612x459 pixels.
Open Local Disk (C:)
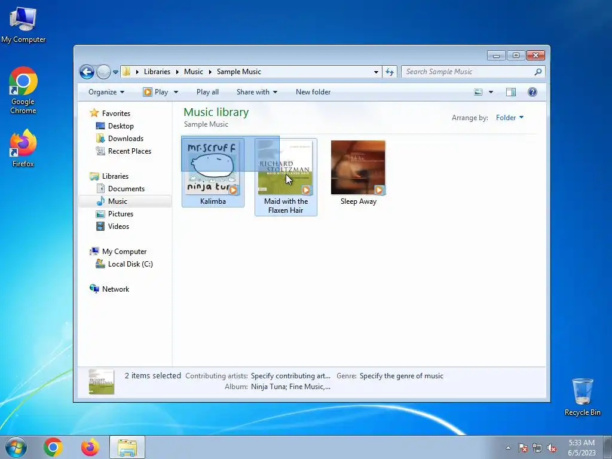point(130,264)
